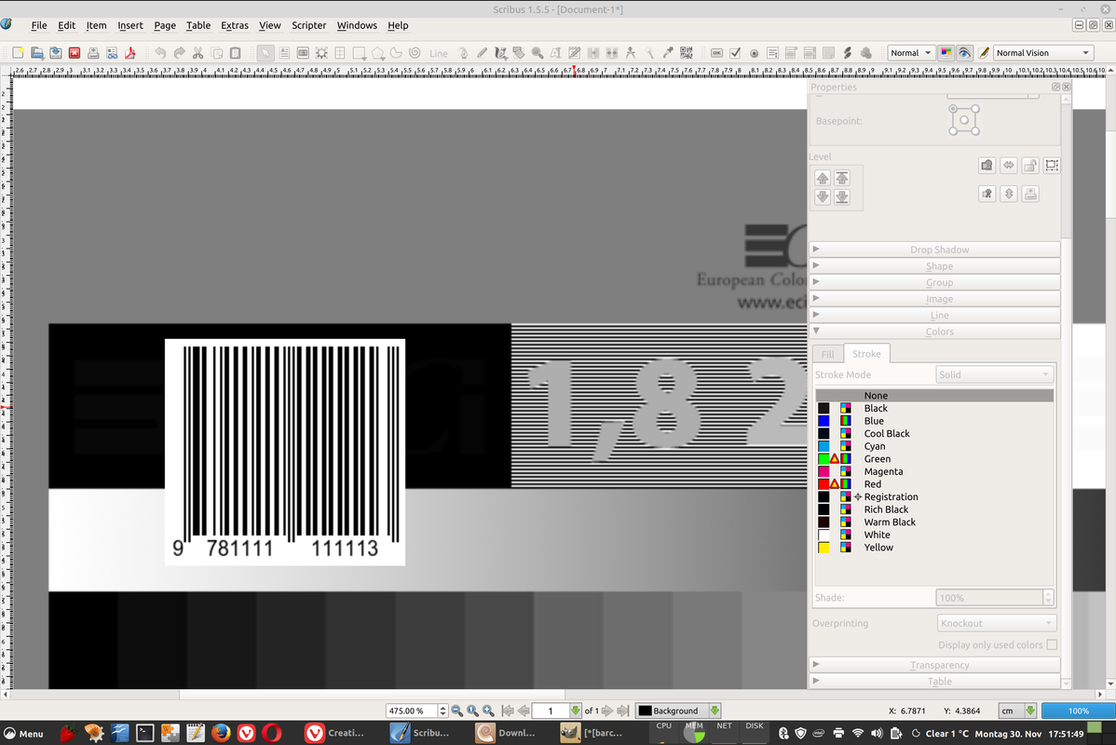1116x745 pixels.
Task: Select the Calligraphic Line tool
Action: pyautogui.click(x=500, y=53)
